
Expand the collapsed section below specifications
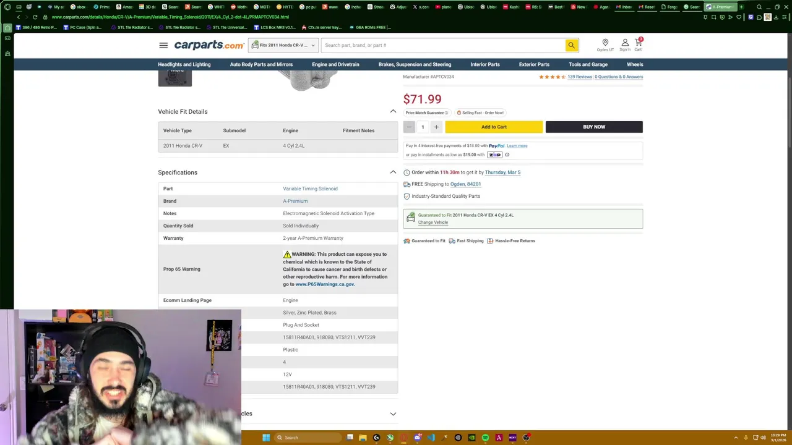coord(393,414)
